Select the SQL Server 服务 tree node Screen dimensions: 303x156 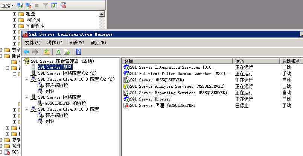[55, 67]
